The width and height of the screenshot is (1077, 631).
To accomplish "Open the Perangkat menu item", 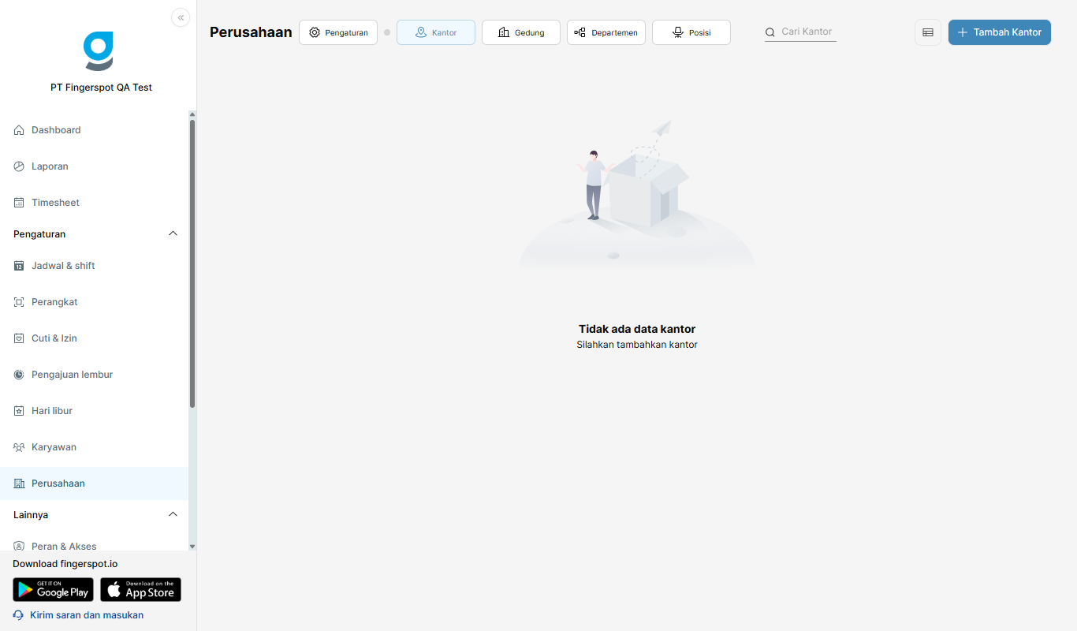I will tap(94, 302).
